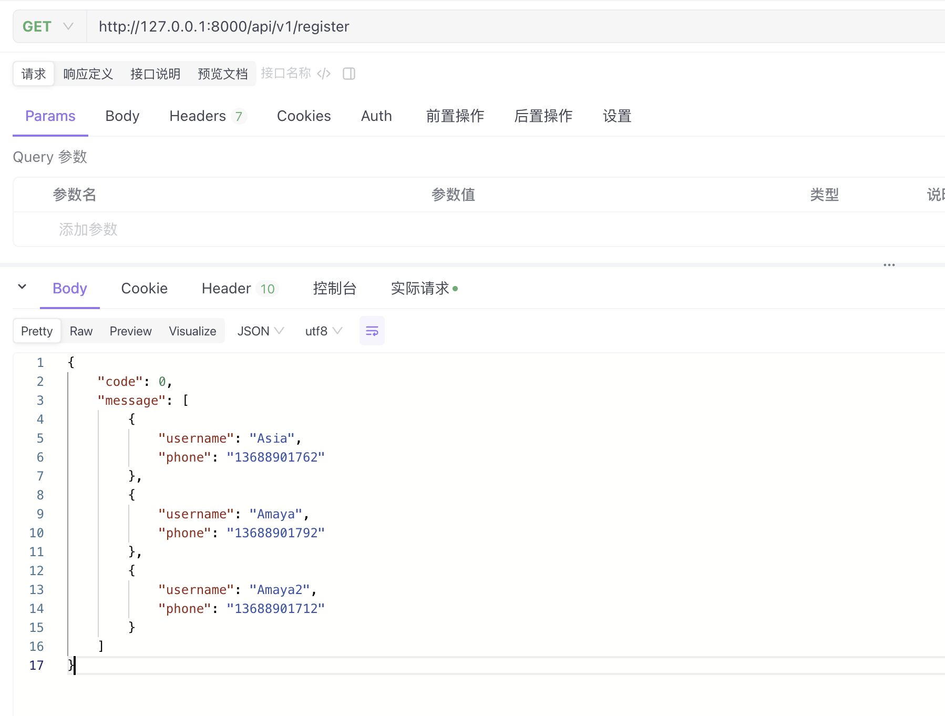Select the Preview response view

(130, 331)
